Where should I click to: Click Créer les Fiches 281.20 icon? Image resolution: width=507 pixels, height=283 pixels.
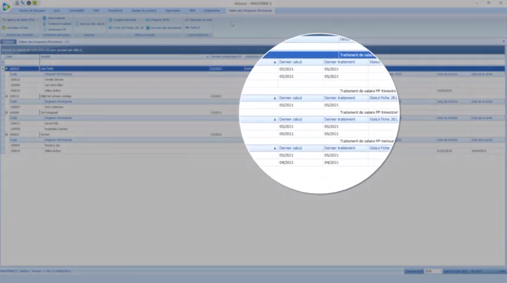click(110, 28)
